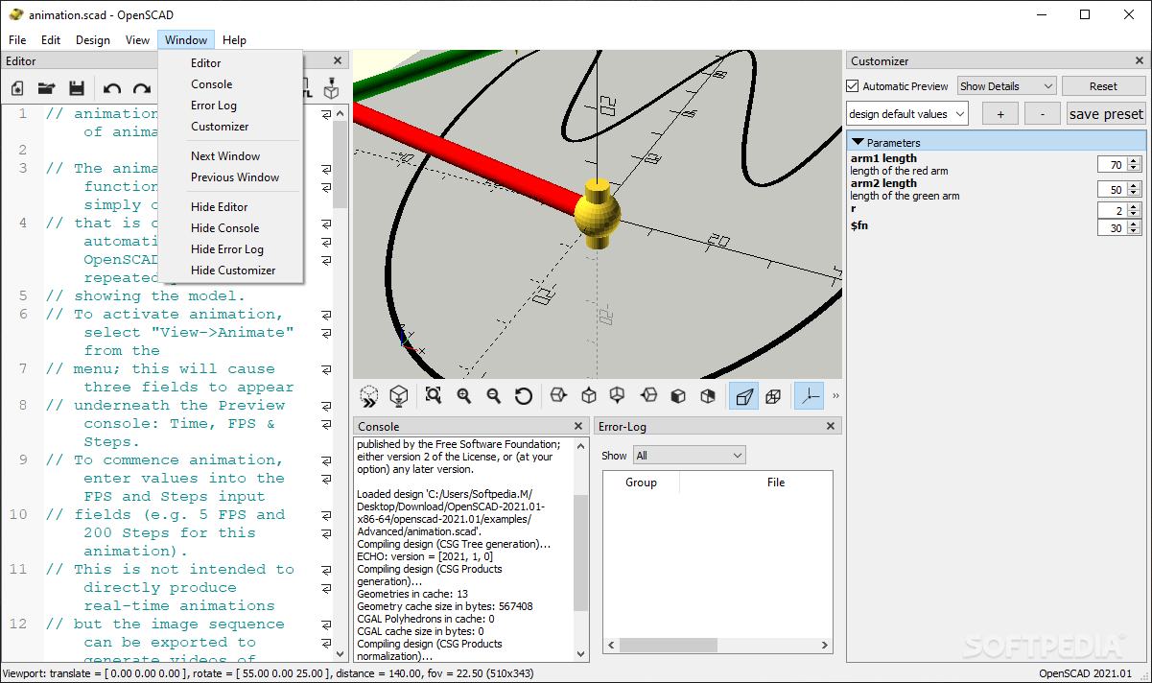Uncheck the Automatic Preview checkbox
The image size is (1152, 683).
tap(853, 86)
